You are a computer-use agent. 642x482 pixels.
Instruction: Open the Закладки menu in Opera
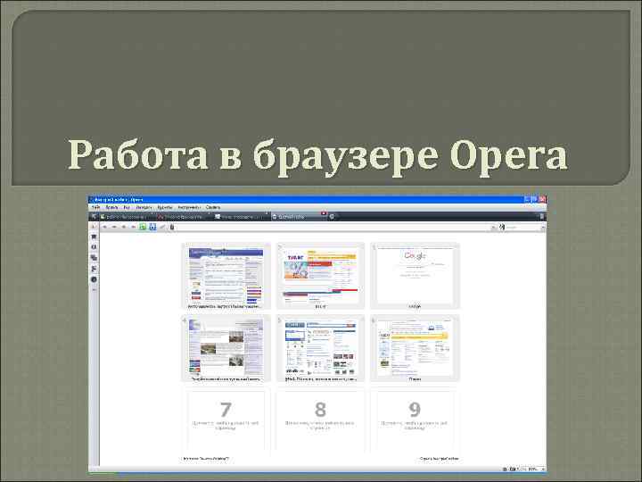(144, 207)
